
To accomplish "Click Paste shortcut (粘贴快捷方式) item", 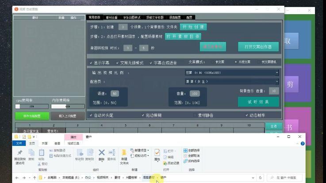I will click(60, 156).
